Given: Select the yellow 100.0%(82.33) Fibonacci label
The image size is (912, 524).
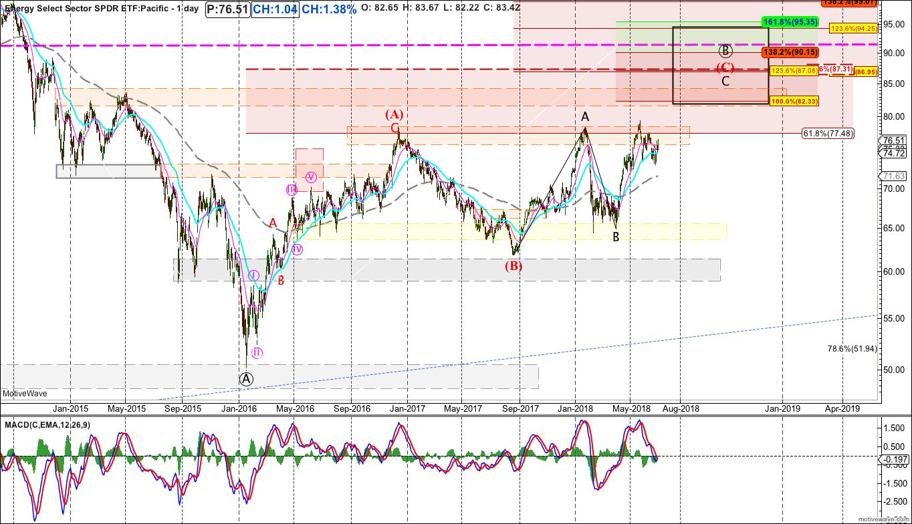Looking at the screenshot, I should 794,101.
